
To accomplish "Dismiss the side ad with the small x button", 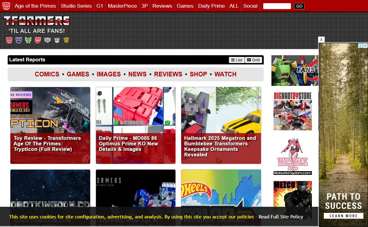I will [321, 40].
